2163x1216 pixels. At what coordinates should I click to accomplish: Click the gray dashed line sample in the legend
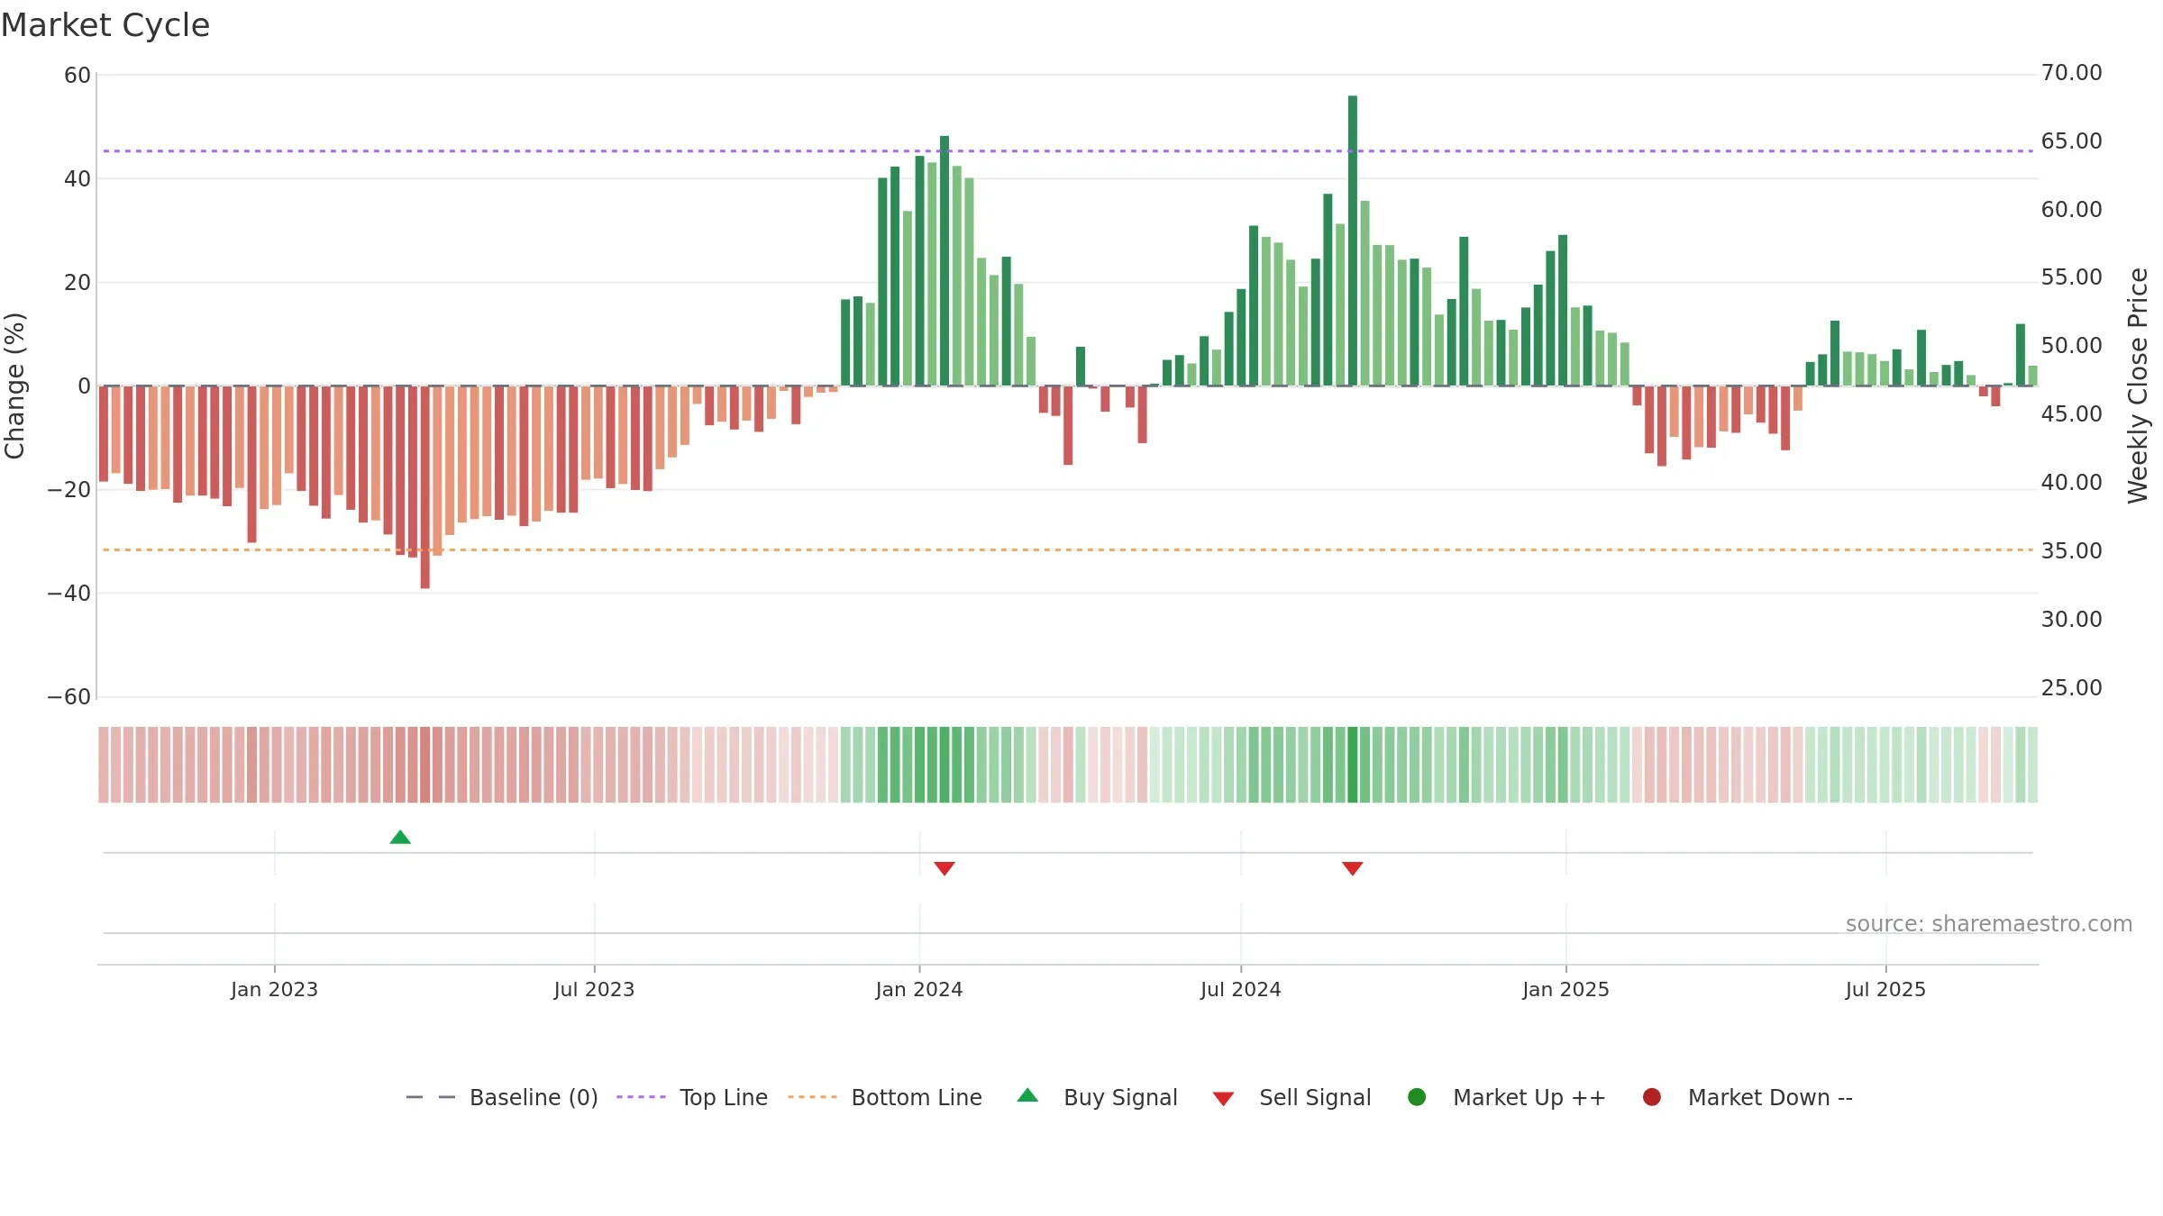click(x=431, y=1097)
